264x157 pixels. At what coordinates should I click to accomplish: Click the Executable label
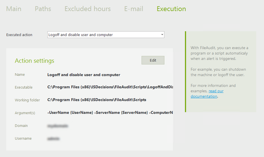click(x=23, y=87)
